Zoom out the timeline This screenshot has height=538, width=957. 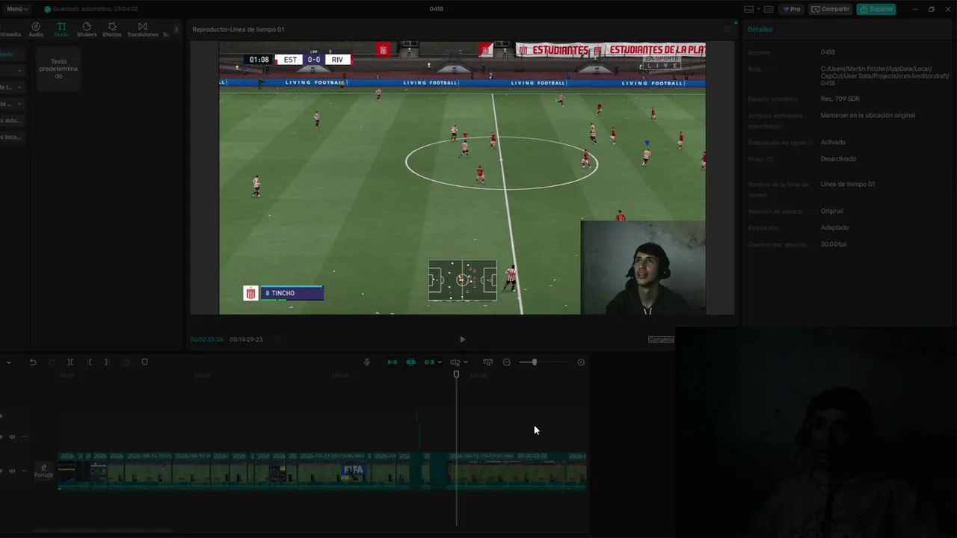pos(507,362)
